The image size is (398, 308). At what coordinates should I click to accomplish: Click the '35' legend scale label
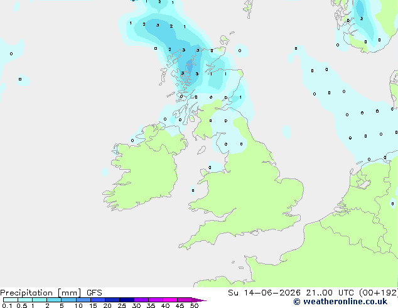pos(151,305)
